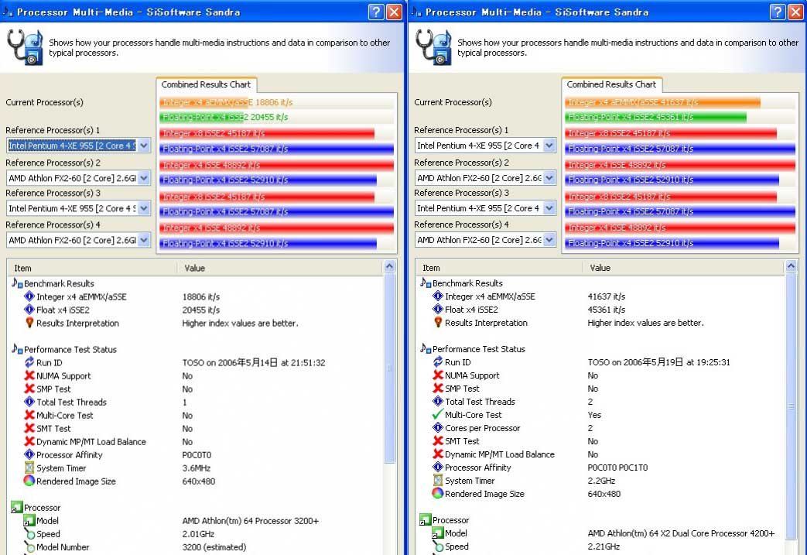This screenshot has height=555, width=807.
Task: Select the Benchmark Results icon in the left window
Action: point(17,283)
